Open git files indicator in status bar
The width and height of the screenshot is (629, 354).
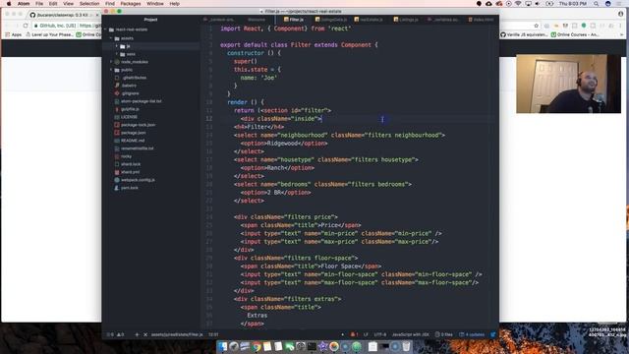(443, 334)
